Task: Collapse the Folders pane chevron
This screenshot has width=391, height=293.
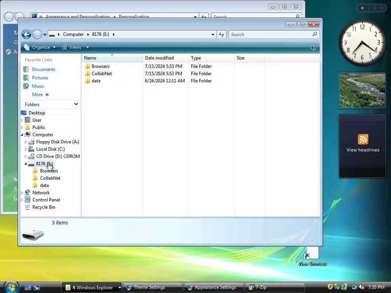Action: tap(76, 104)
